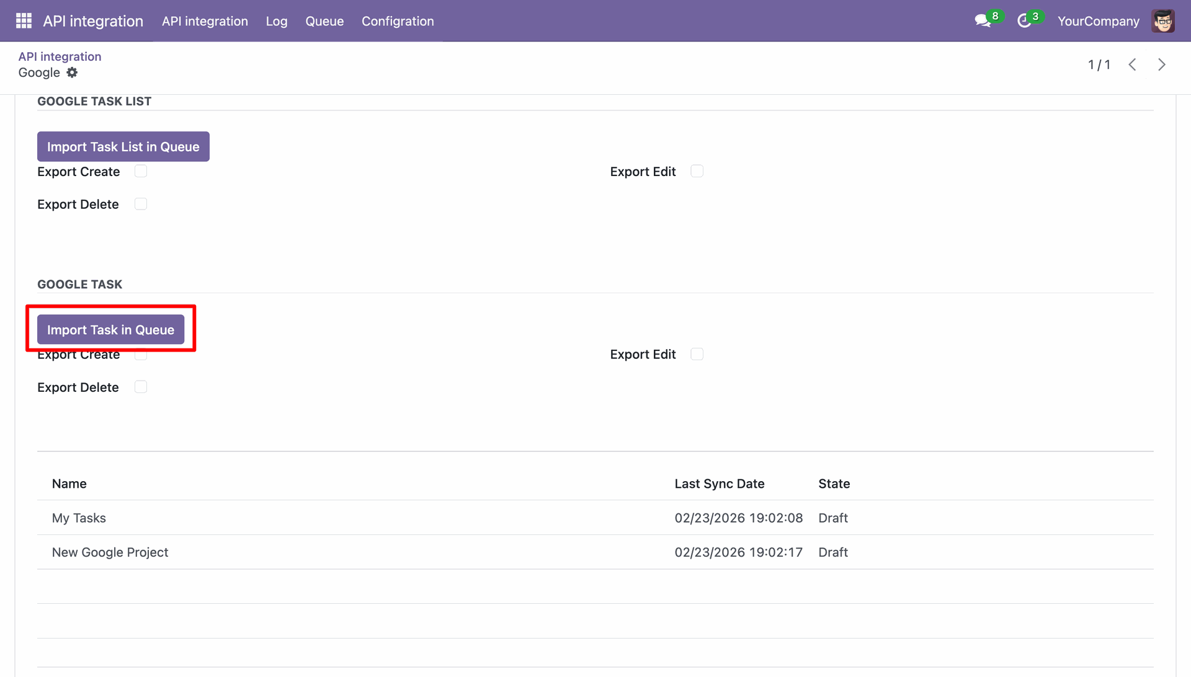Open the Queue menu

pyautogui.click(x=324, y=21)
